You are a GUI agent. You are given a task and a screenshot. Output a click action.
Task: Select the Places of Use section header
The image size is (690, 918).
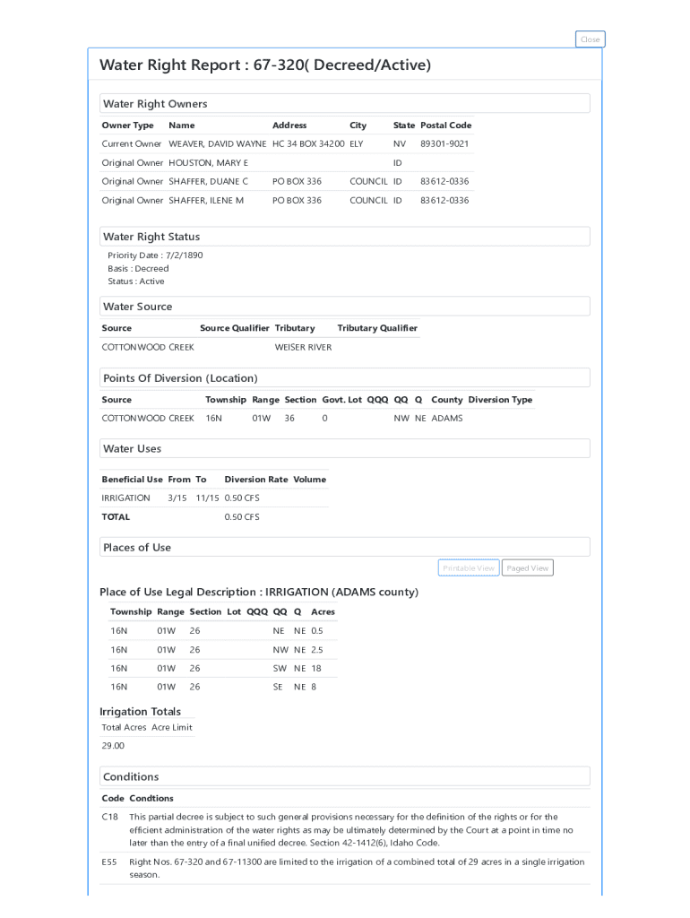pyautogui.click(x=136, y=548)
